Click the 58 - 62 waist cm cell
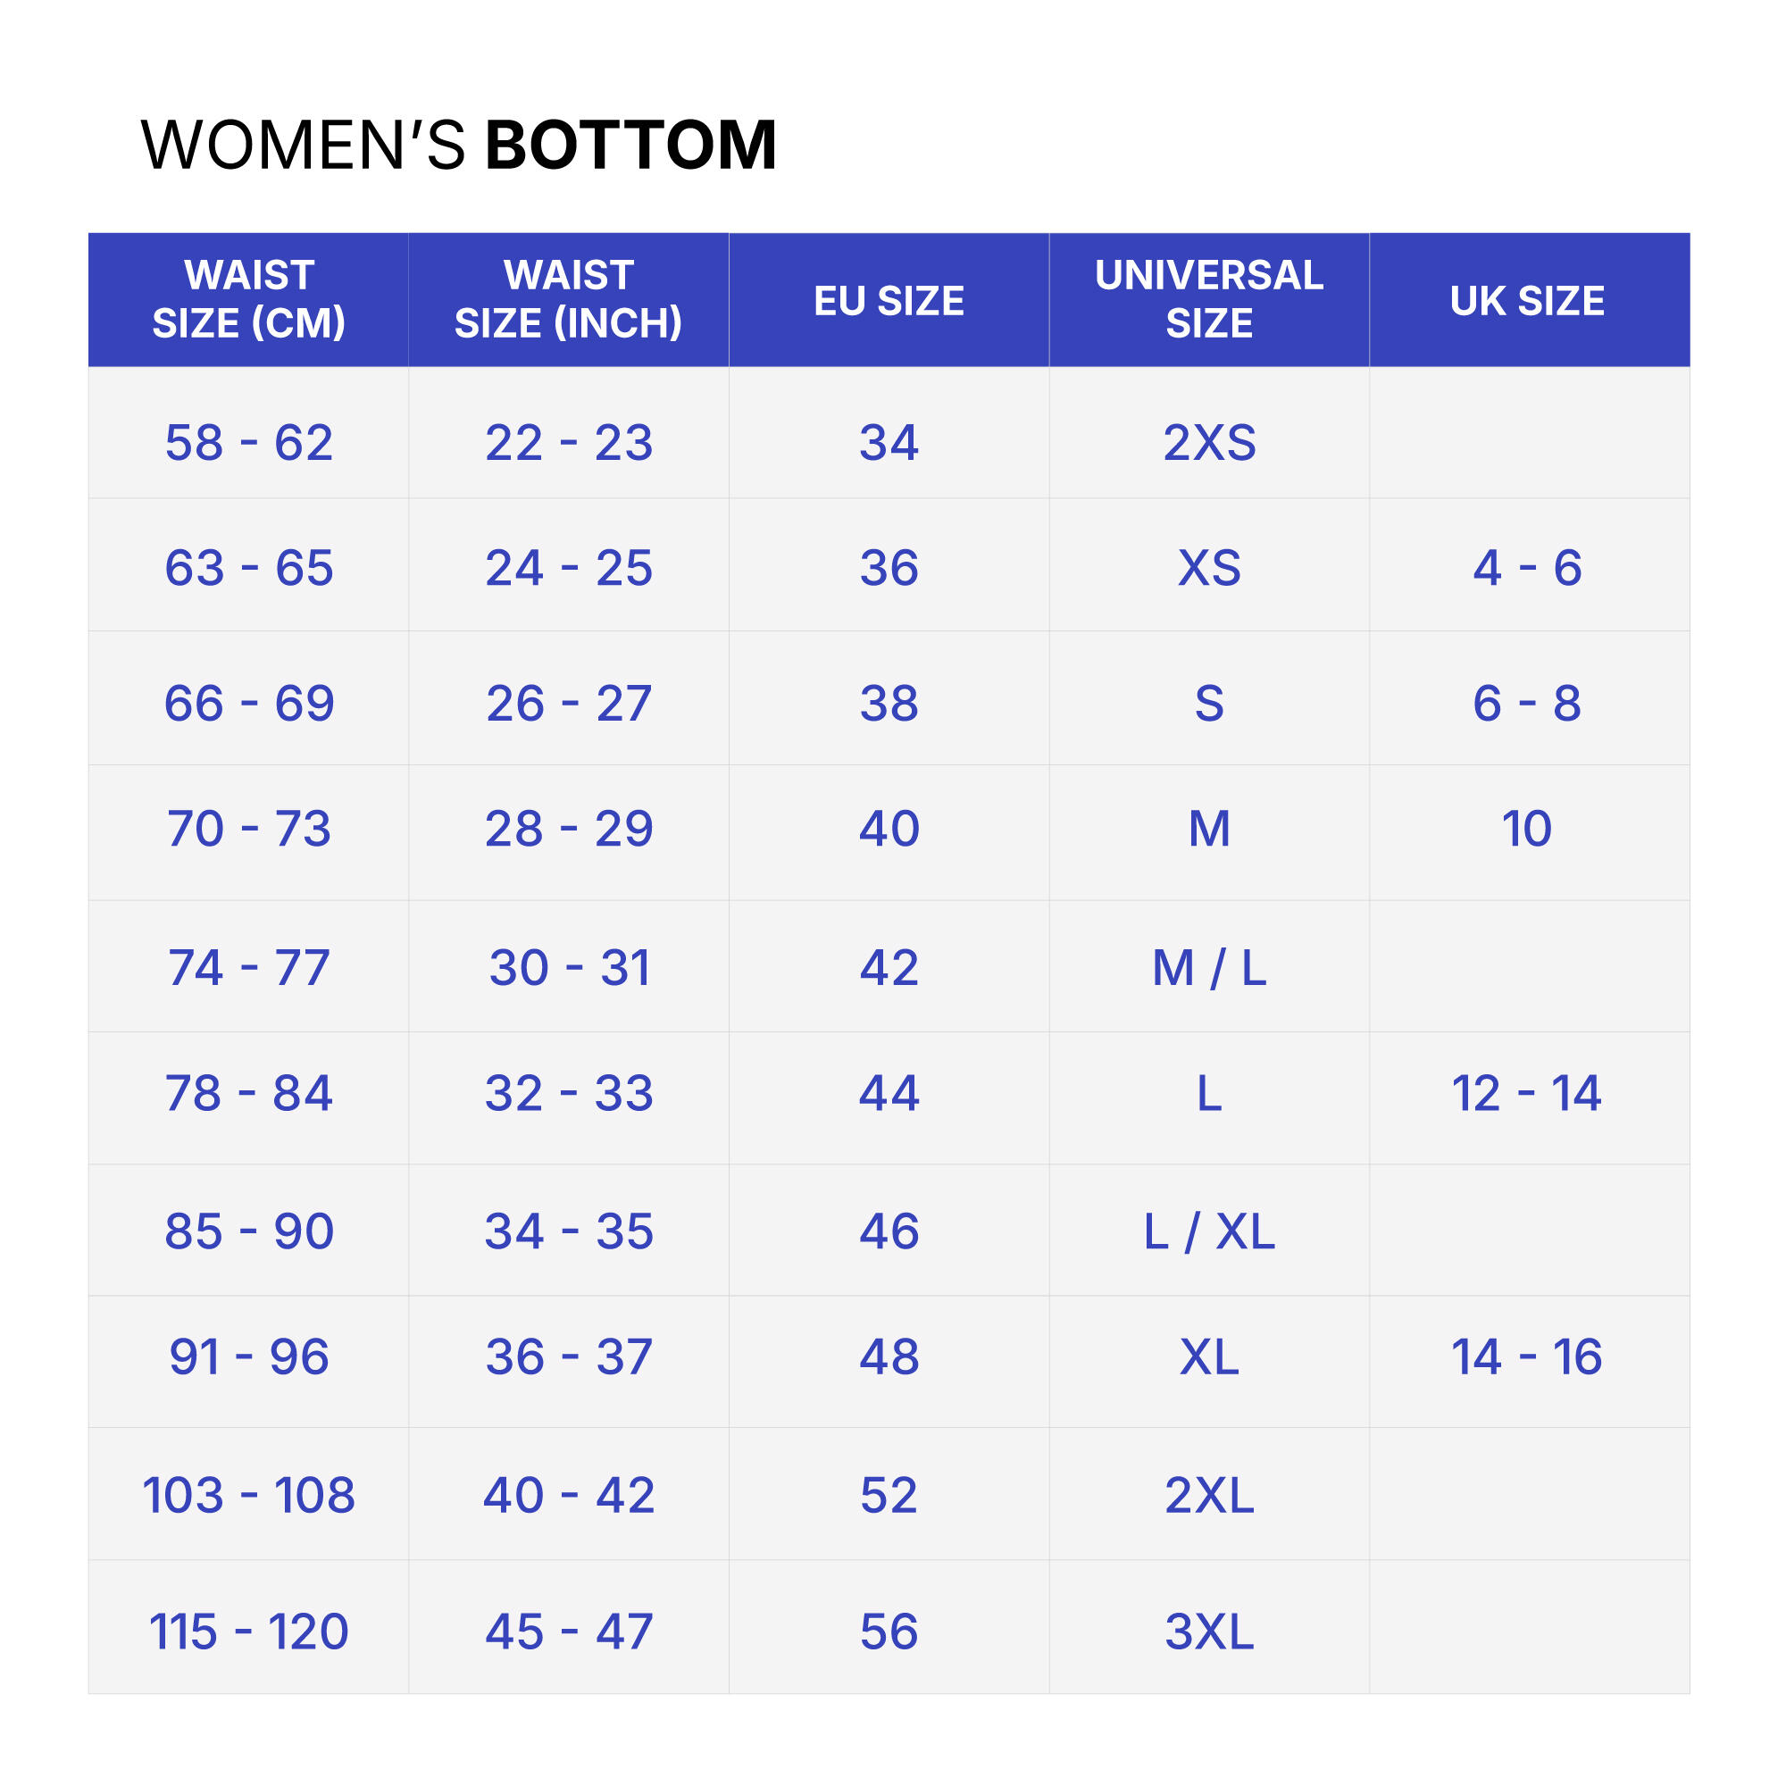 (x=248, y=442)
